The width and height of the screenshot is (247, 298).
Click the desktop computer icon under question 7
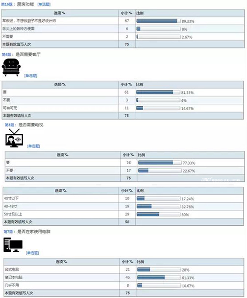pyautogui.click(x=13, y=245)
